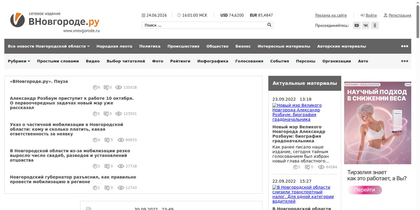Click the login icon next to Войти

coord(363,15)
